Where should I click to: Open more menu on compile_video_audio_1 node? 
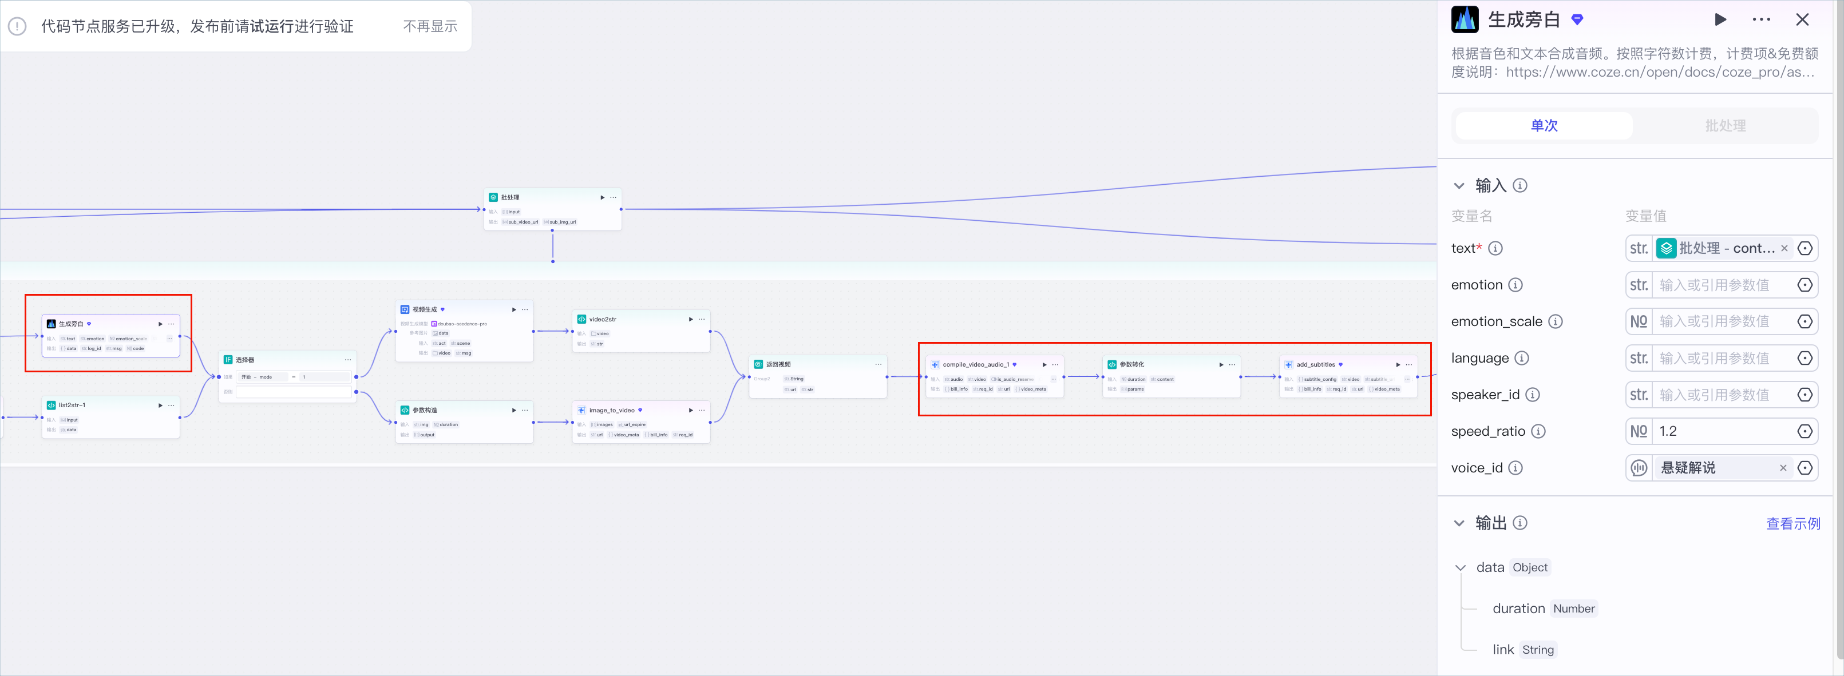point(1055,365)
